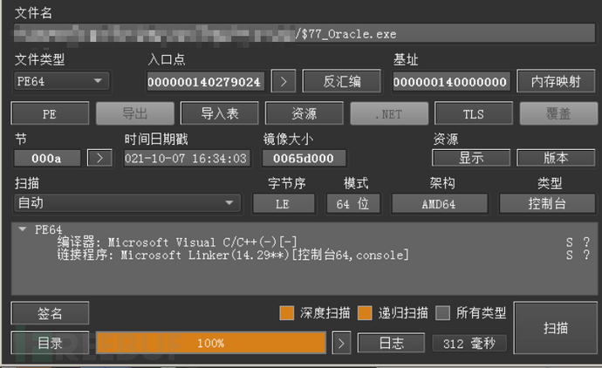Open the 扫描 mode 自动 dropdown
Viewport: 602px width, 368px height.
tap(127, 203)
